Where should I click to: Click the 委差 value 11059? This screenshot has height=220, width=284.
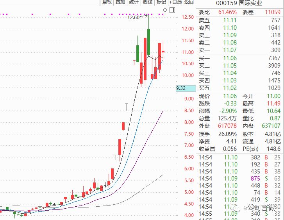point(273,12)
